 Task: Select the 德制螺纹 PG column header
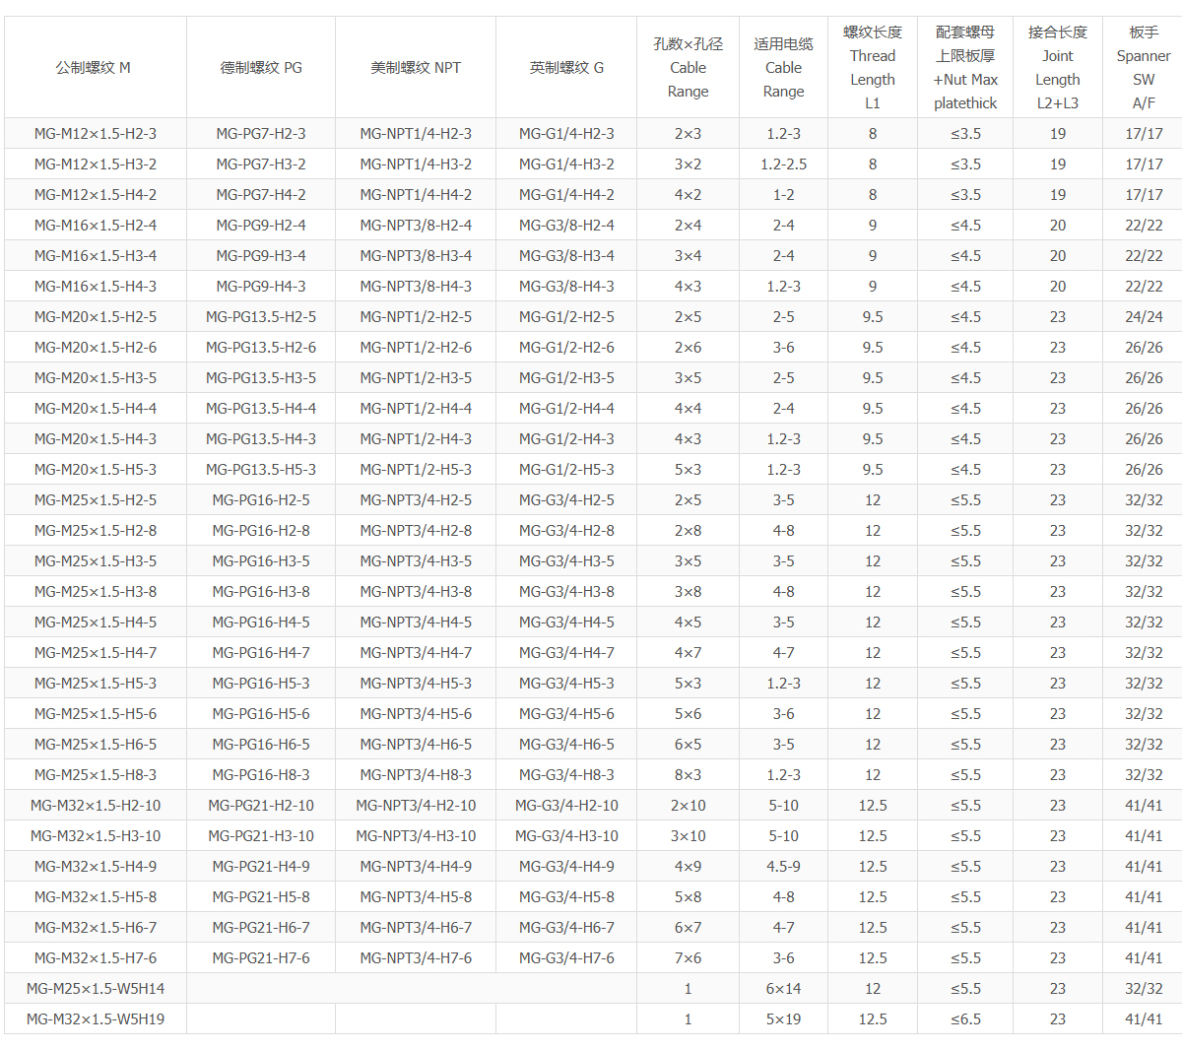[261, 68]
